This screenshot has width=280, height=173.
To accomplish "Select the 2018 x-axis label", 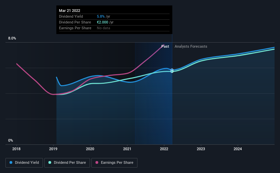I will pyautogui.click(x=16, y=149).
